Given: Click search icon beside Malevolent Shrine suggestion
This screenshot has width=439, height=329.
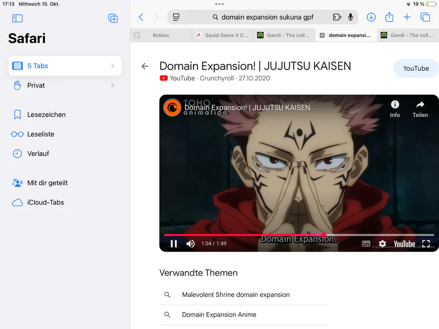Looking at the screenshot, I should tap(167, 294).
